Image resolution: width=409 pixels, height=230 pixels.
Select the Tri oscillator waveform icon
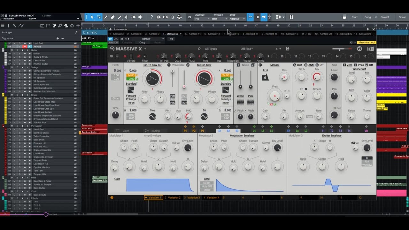pyautogui.click(x=204, y=117)
